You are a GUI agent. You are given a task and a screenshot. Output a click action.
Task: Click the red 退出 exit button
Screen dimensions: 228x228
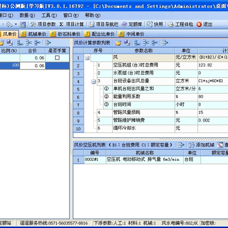[x=205, y=24]
